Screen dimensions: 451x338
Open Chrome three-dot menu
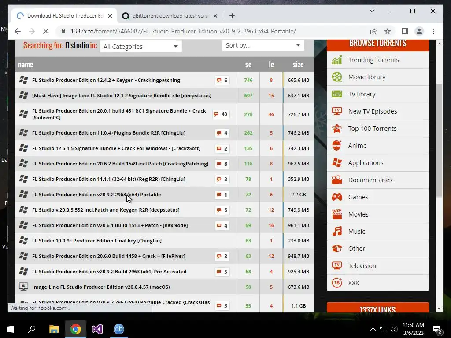[433, 31]
